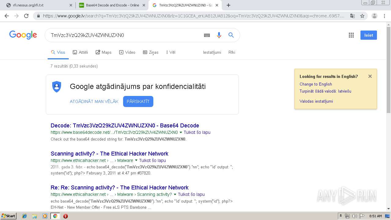
Task: Open the Chrome profile avatar
Action: click(374, 16)
